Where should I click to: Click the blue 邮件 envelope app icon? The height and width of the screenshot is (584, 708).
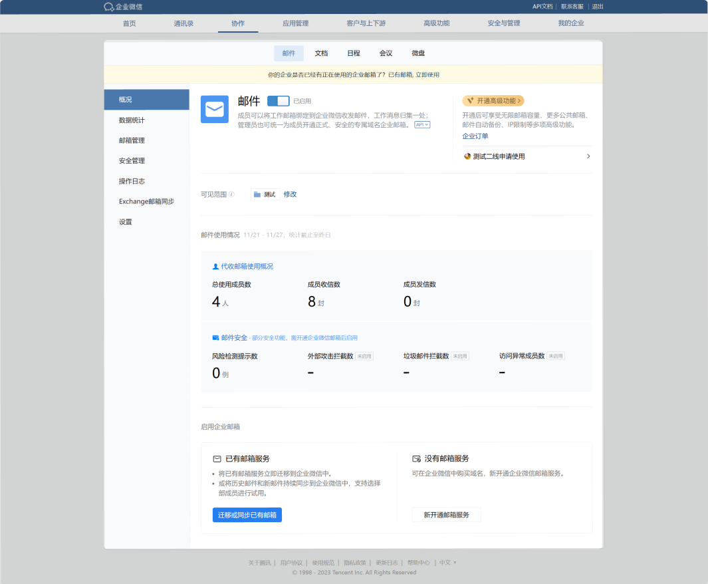point(214,109)
